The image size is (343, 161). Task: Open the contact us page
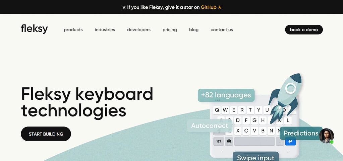[x=222, y=30]
